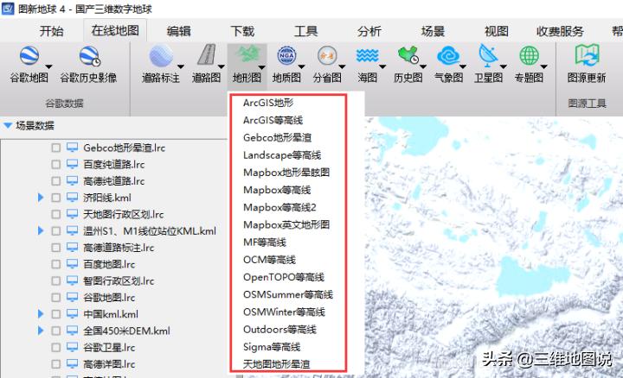The width and height of the screenshot is (623, 378).
Task: Open the 道路标注 dropdown arrow
Action: 181,66
